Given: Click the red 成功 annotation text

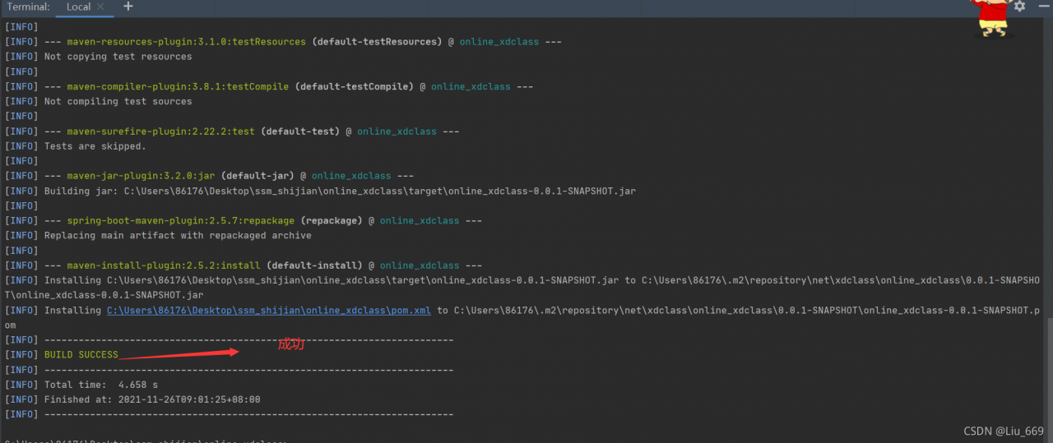Looking at the screenshot, I should click(290, 344).
